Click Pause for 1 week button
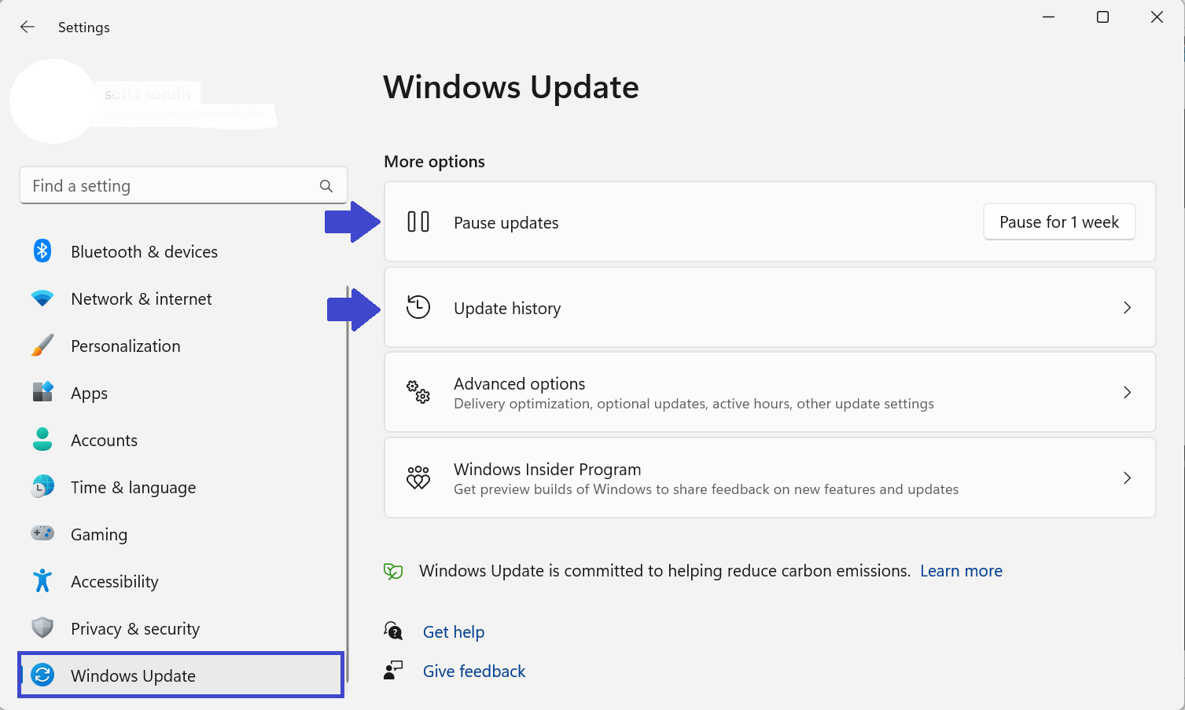 (1059, 222)
